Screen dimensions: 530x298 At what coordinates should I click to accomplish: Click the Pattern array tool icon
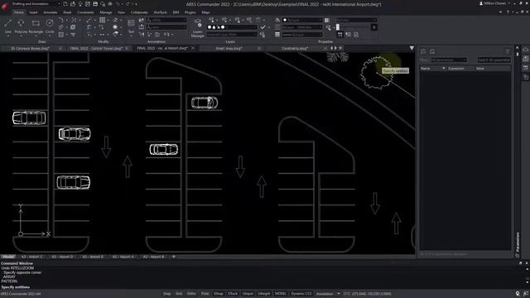click(102, 20)
